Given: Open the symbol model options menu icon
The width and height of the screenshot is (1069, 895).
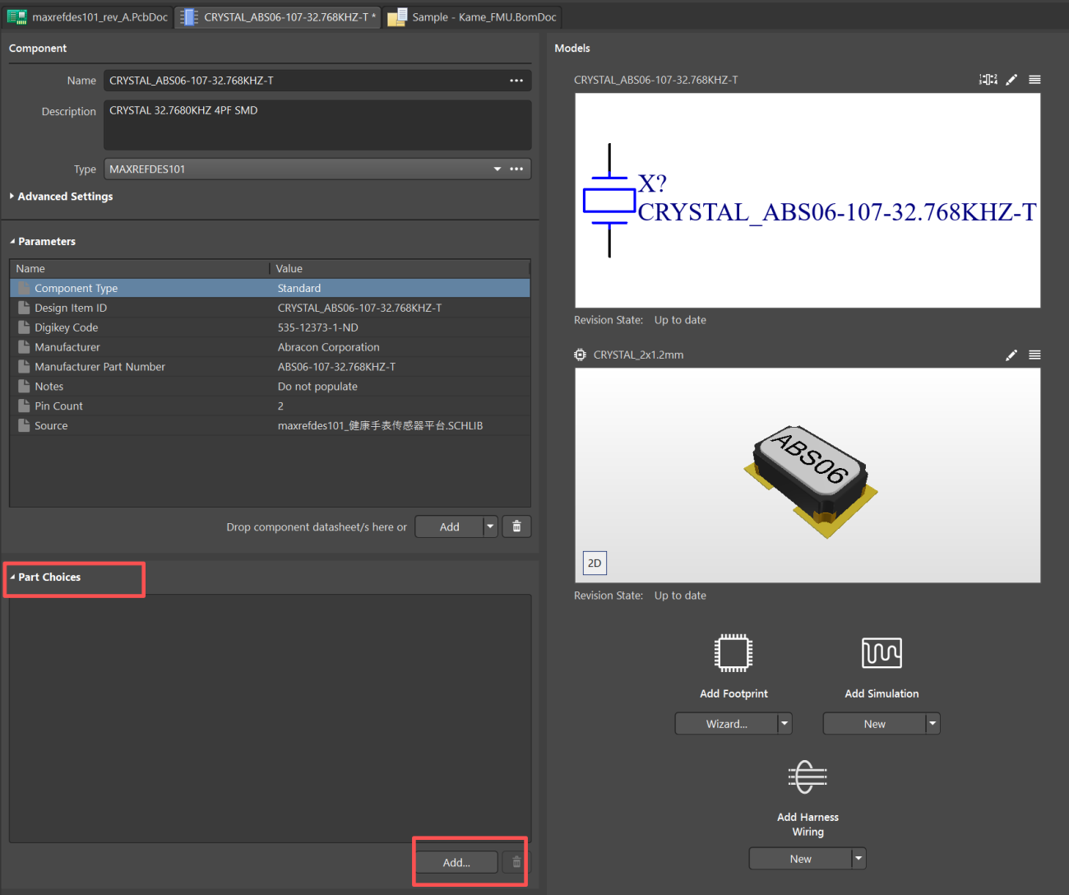Looking at the screenshot, I should click(1034, 80).
